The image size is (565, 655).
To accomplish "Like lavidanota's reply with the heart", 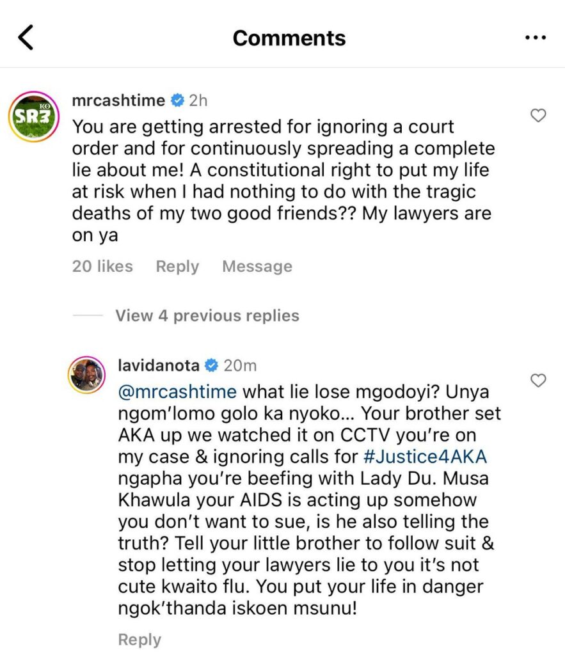I will [539, 381].
